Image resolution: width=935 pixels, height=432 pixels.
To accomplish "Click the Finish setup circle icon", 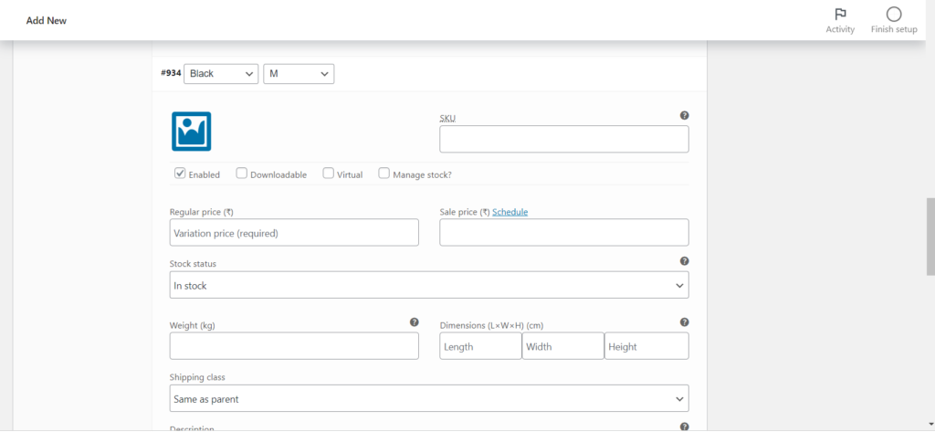I will tap(893, 15).
